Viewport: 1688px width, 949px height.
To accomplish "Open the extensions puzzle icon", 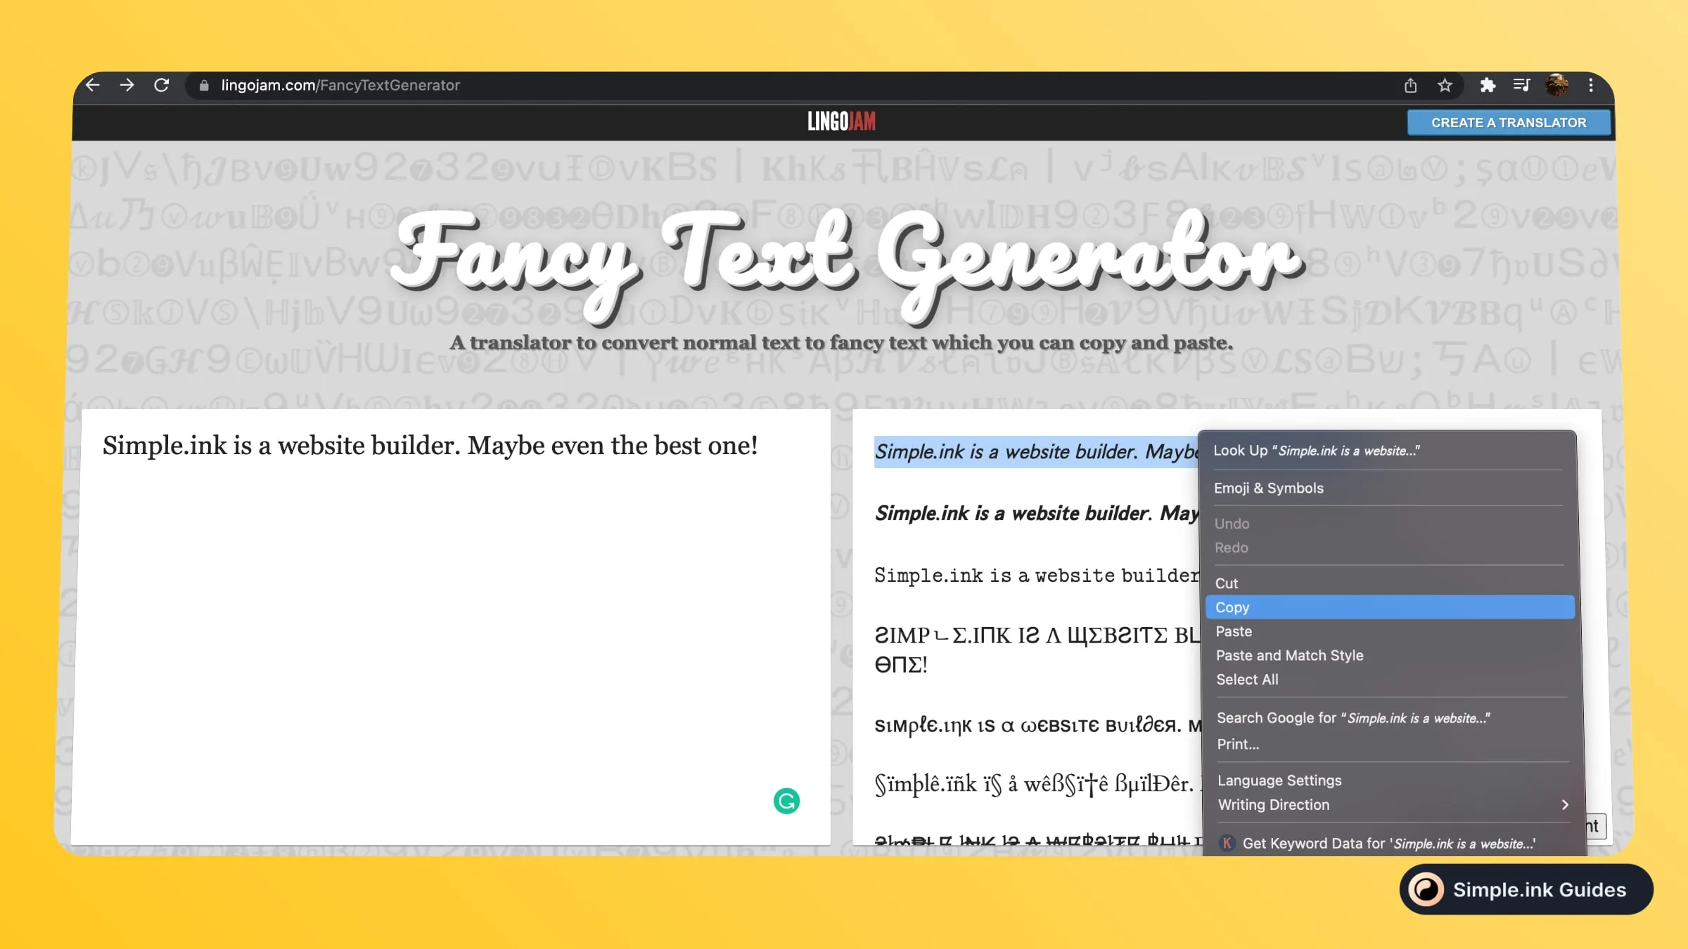I will (1487, 85).
